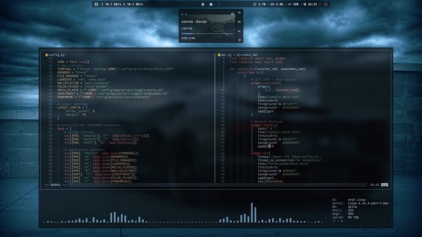Click the Arch Linux OS value
The height and width of the screenshot is (237, 422).
click(x=357, y=200)
